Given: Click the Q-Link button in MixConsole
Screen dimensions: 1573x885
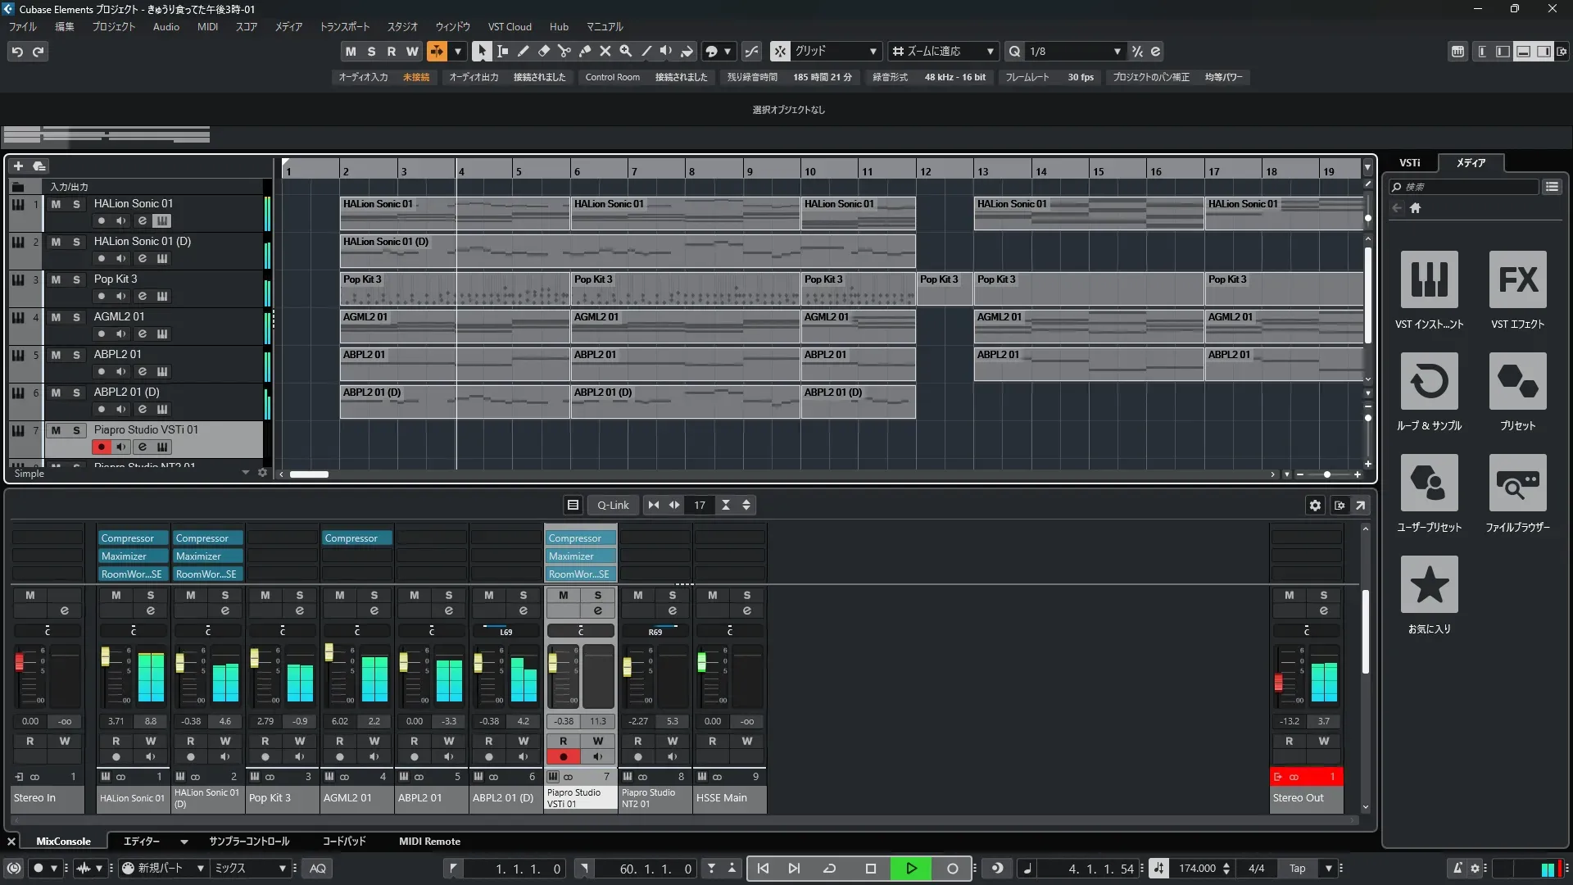Looking at the screenshot, I should pos(612,505).
